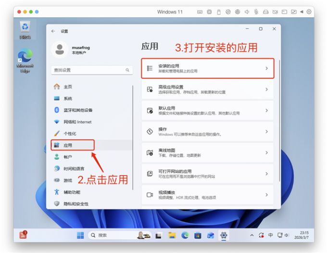Image resolution: width=327 pixels, height=253 pixels.
Task: Open the VM window configuration gear
Action: coord(309,12)
